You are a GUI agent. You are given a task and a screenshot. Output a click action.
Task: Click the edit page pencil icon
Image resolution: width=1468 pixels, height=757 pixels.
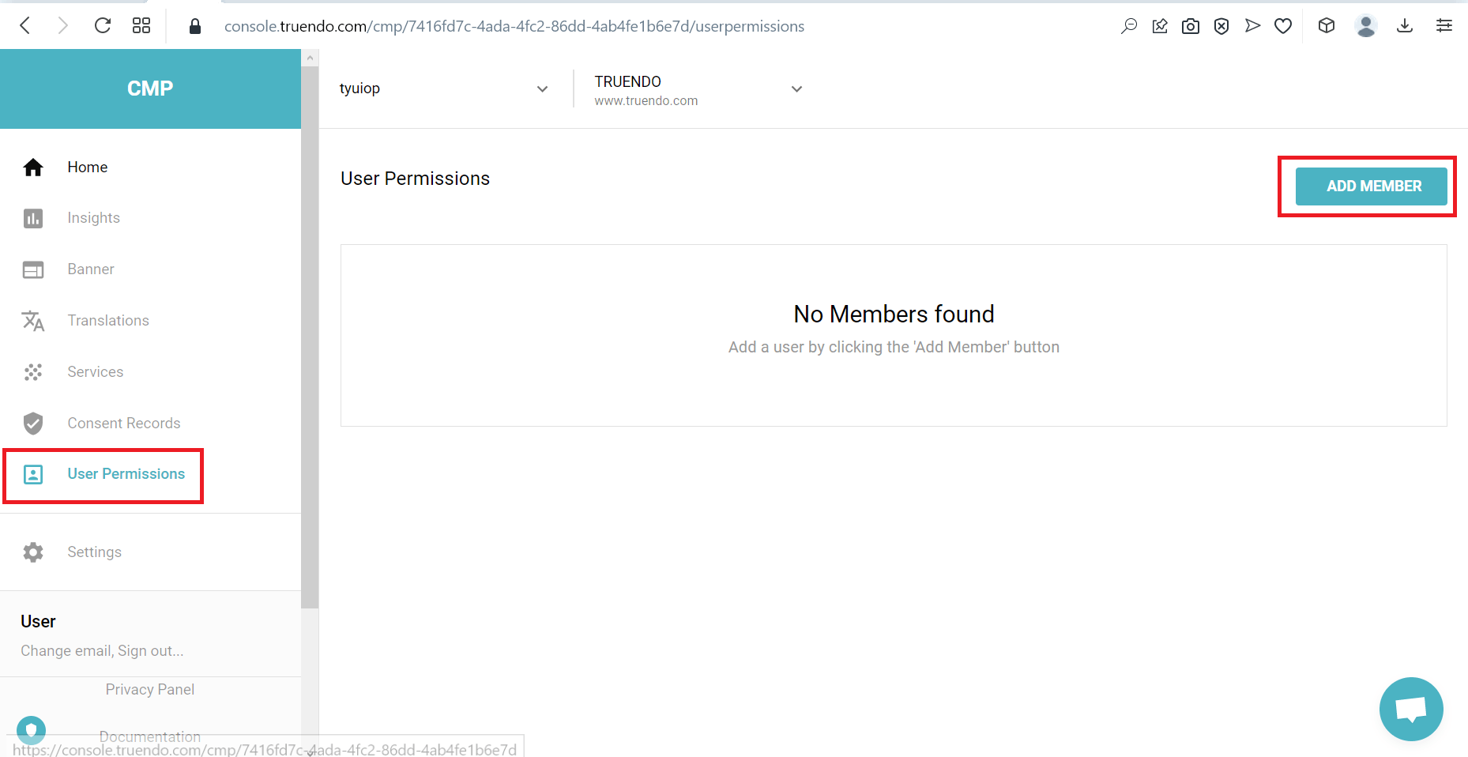pyautogui.click(x=1160, y=26)
